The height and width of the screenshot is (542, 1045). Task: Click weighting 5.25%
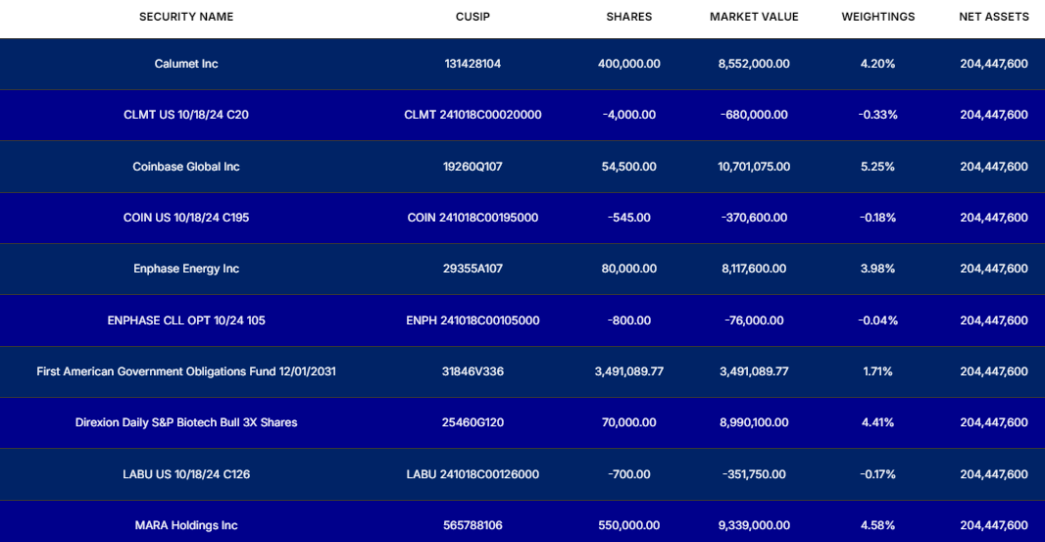coord(877,167)
